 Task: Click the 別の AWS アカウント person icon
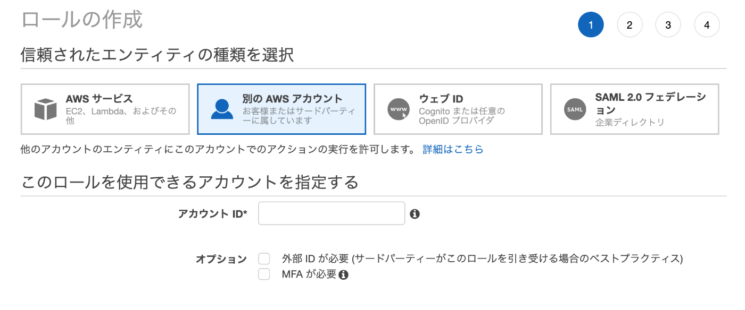[222, 109]
